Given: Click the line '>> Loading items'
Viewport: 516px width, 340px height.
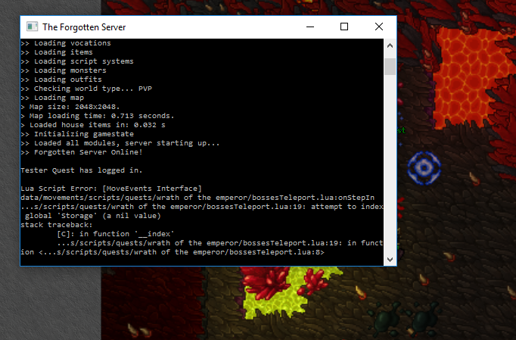Looking at the screenshot, I should [x=57, y=52].
